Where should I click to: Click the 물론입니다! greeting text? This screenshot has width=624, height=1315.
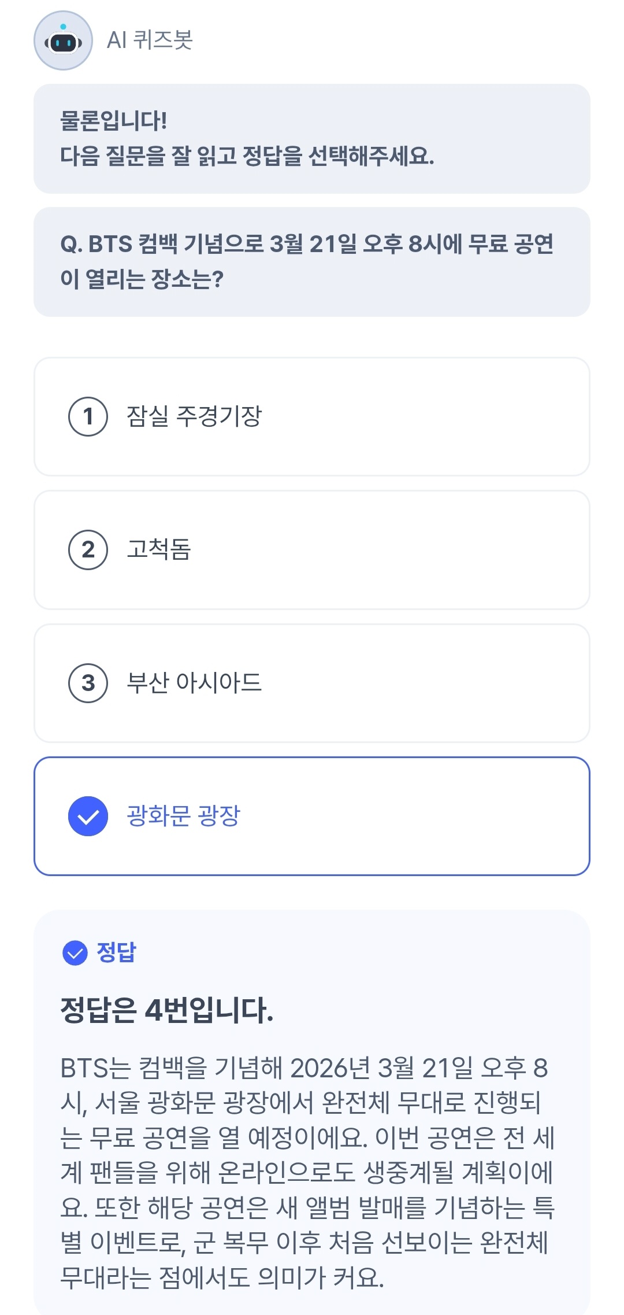(114, 120)
